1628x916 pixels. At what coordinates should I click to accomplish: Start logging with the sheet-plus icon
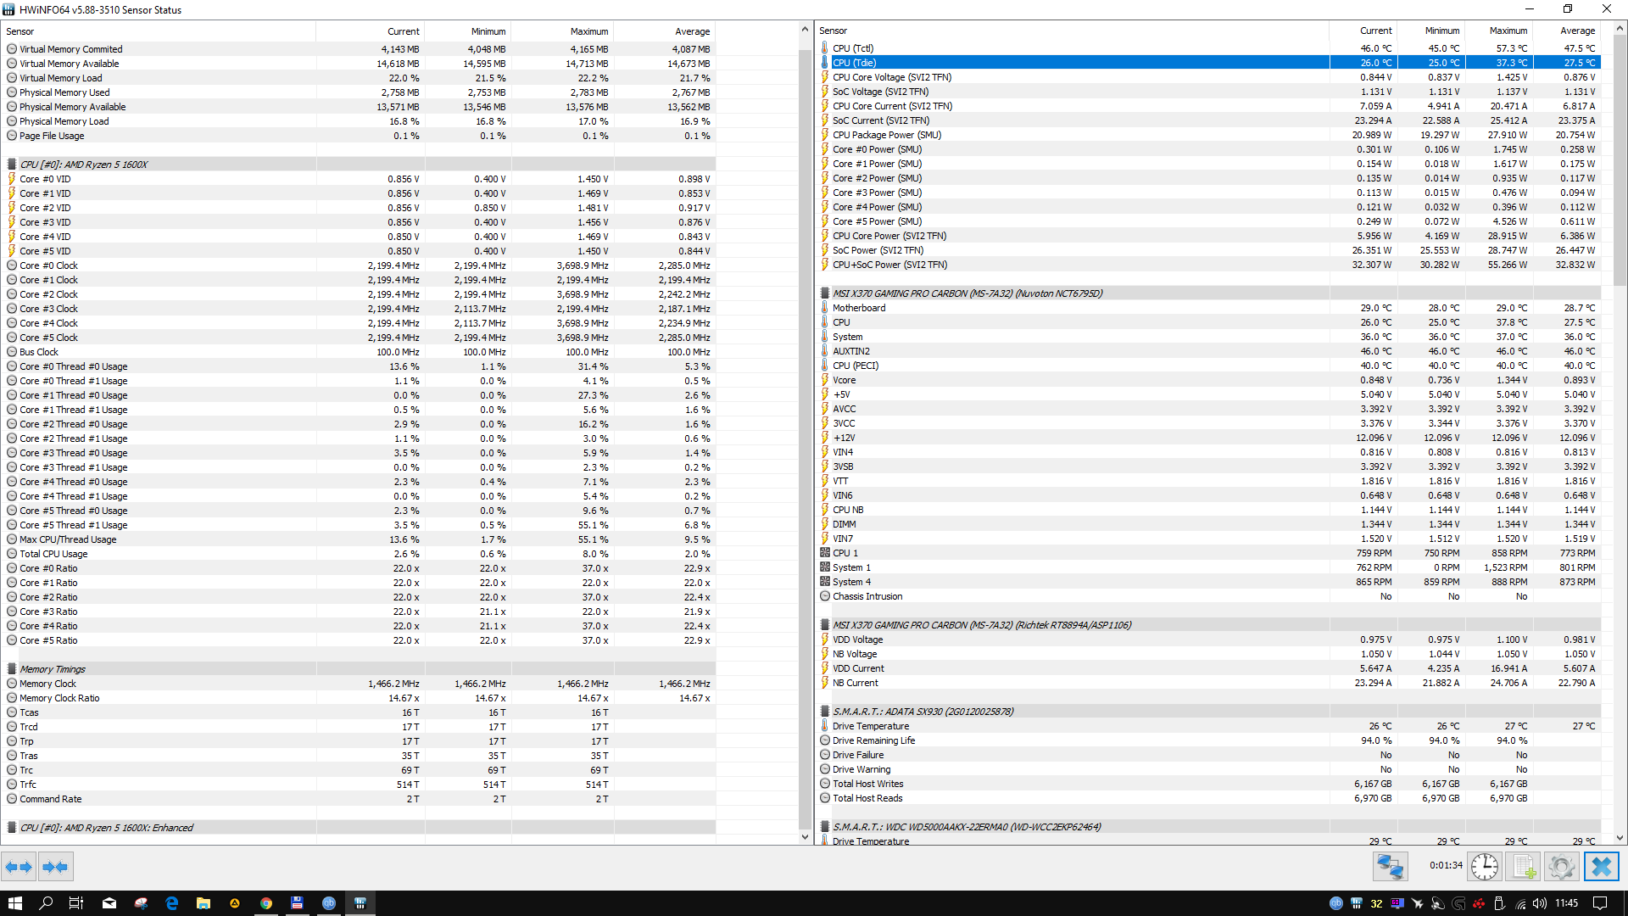pyautogui.click(x=1524, y=867)
